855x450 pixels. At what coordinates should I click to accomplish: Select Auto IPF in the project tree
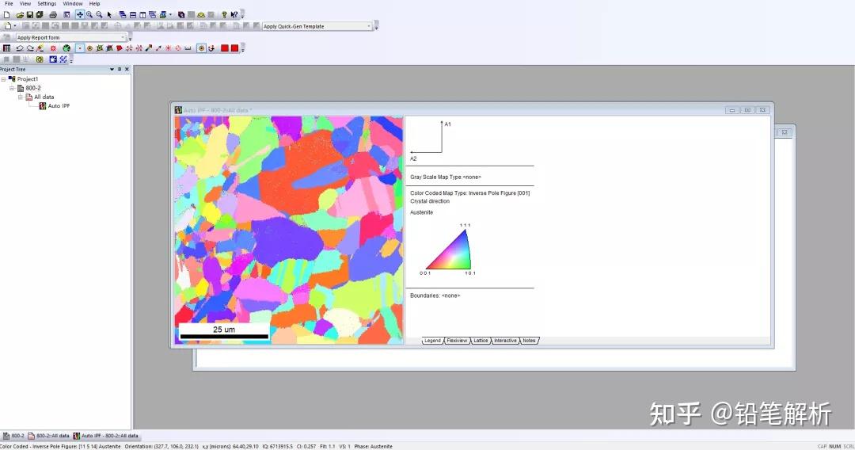pos(55,106)
